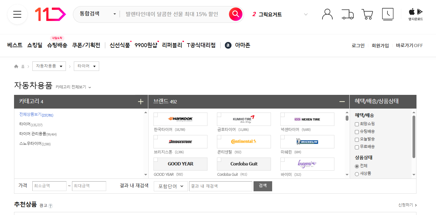
Task: Click the delivery truck tracking icon
Action: (x=348, y=14)
